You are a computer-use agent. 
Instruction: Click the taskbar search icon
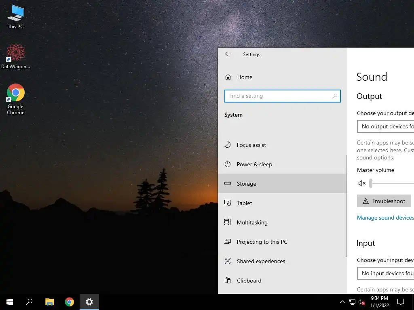(x=29, y=302)
